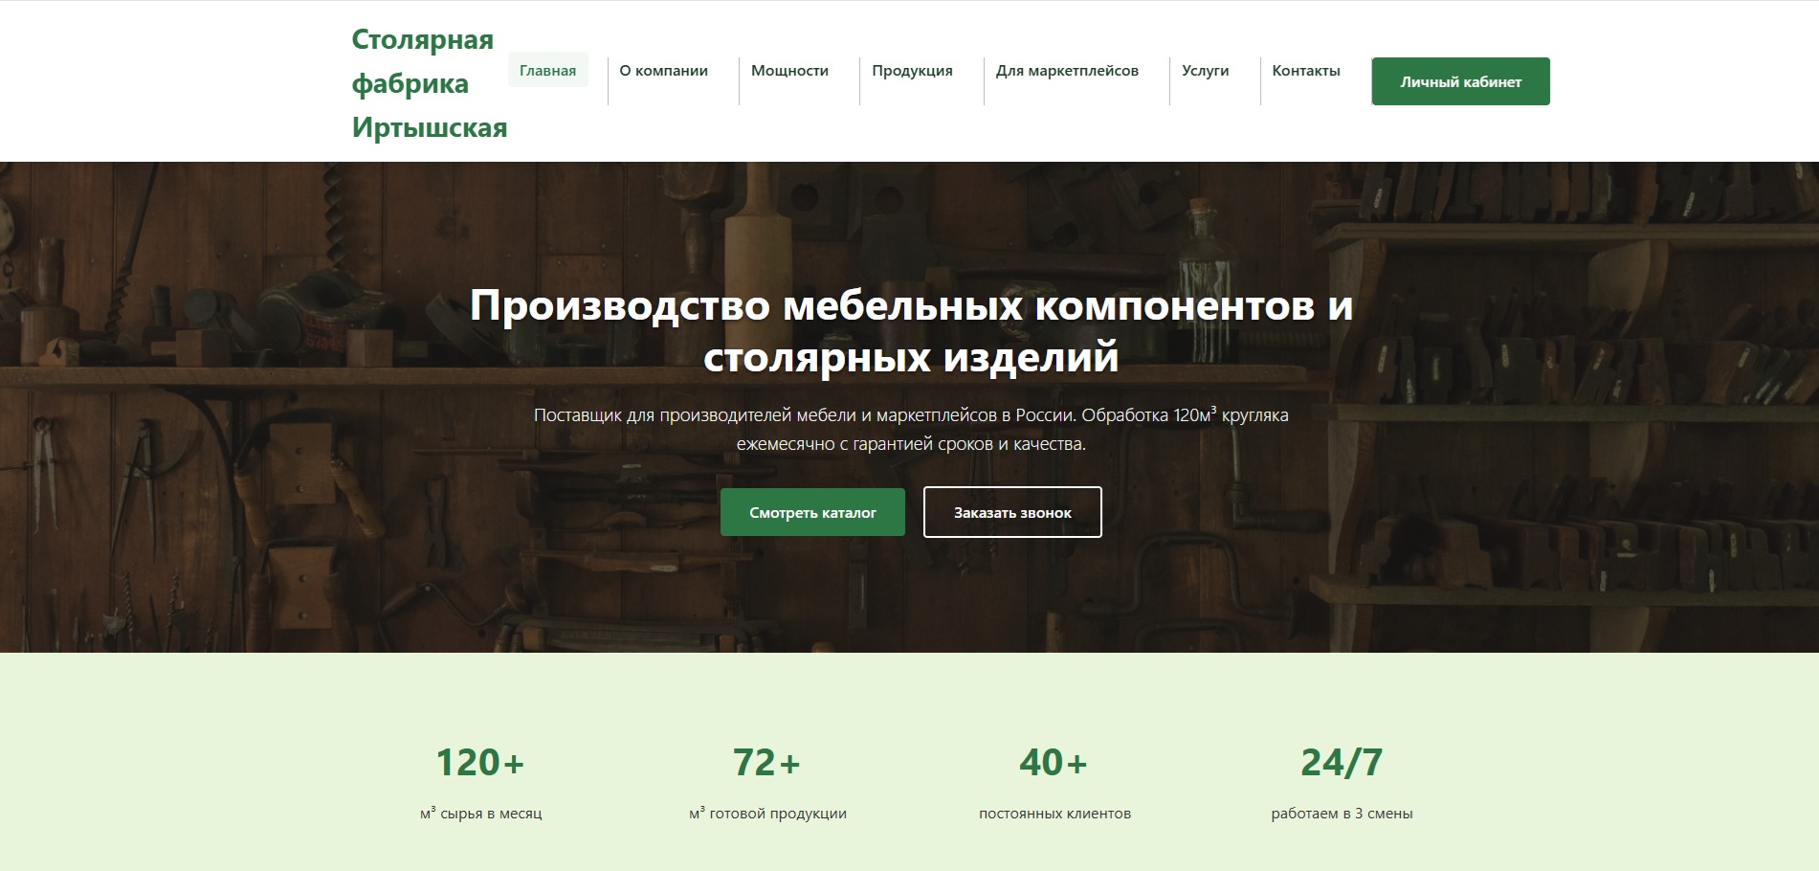Open the Контакты menu item

1306,70
